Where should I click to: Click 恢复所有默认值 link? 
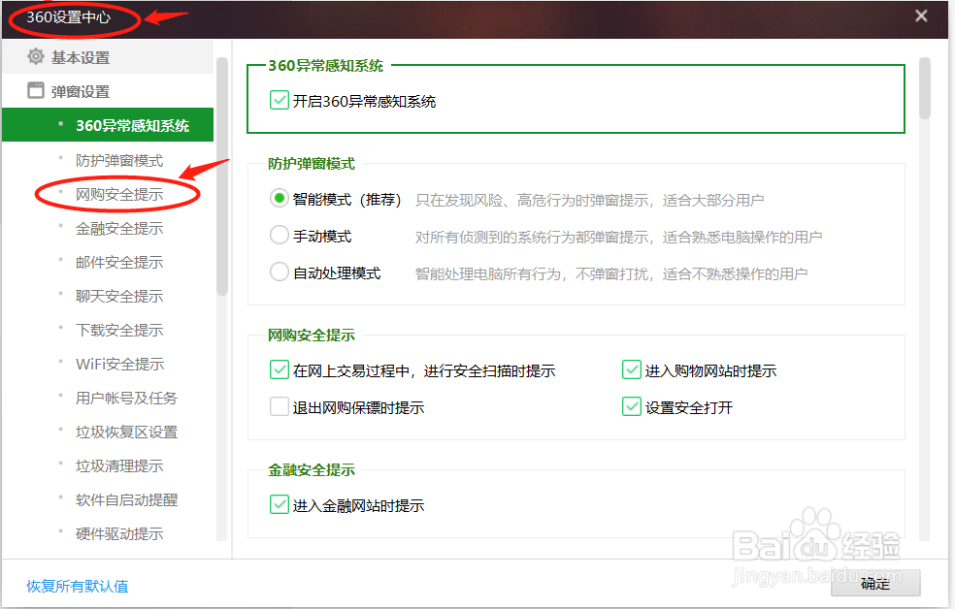click(78, 587)
